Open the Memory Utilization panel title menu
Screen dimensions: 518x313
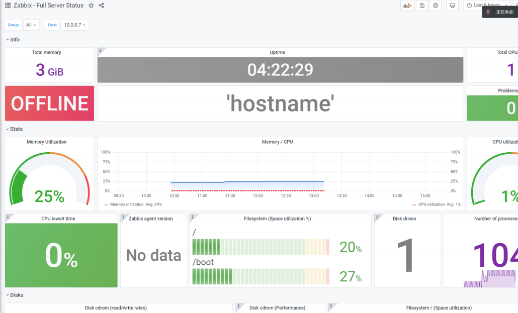tap(47, 142)
